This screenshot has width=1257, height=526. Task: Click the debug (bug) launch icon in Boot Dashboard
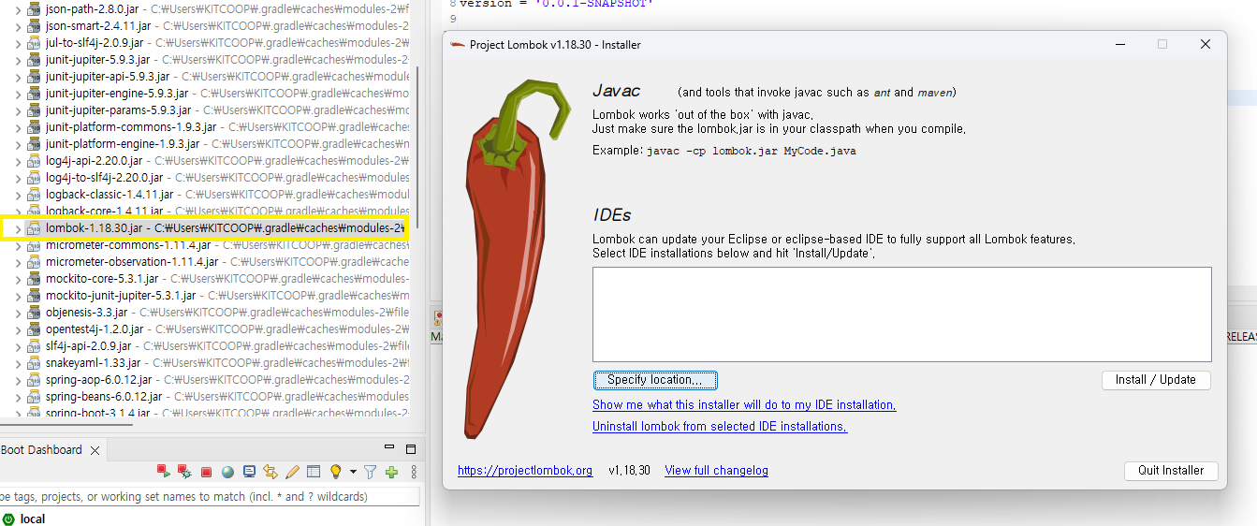click(x=184, y=472)
